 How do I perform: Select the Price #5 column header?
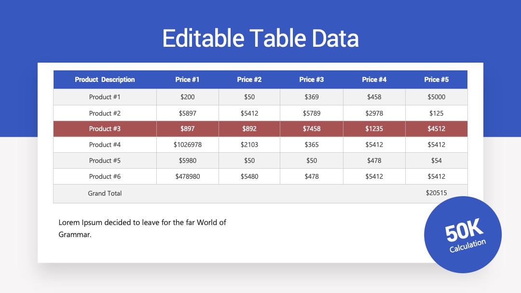point(436,80)
